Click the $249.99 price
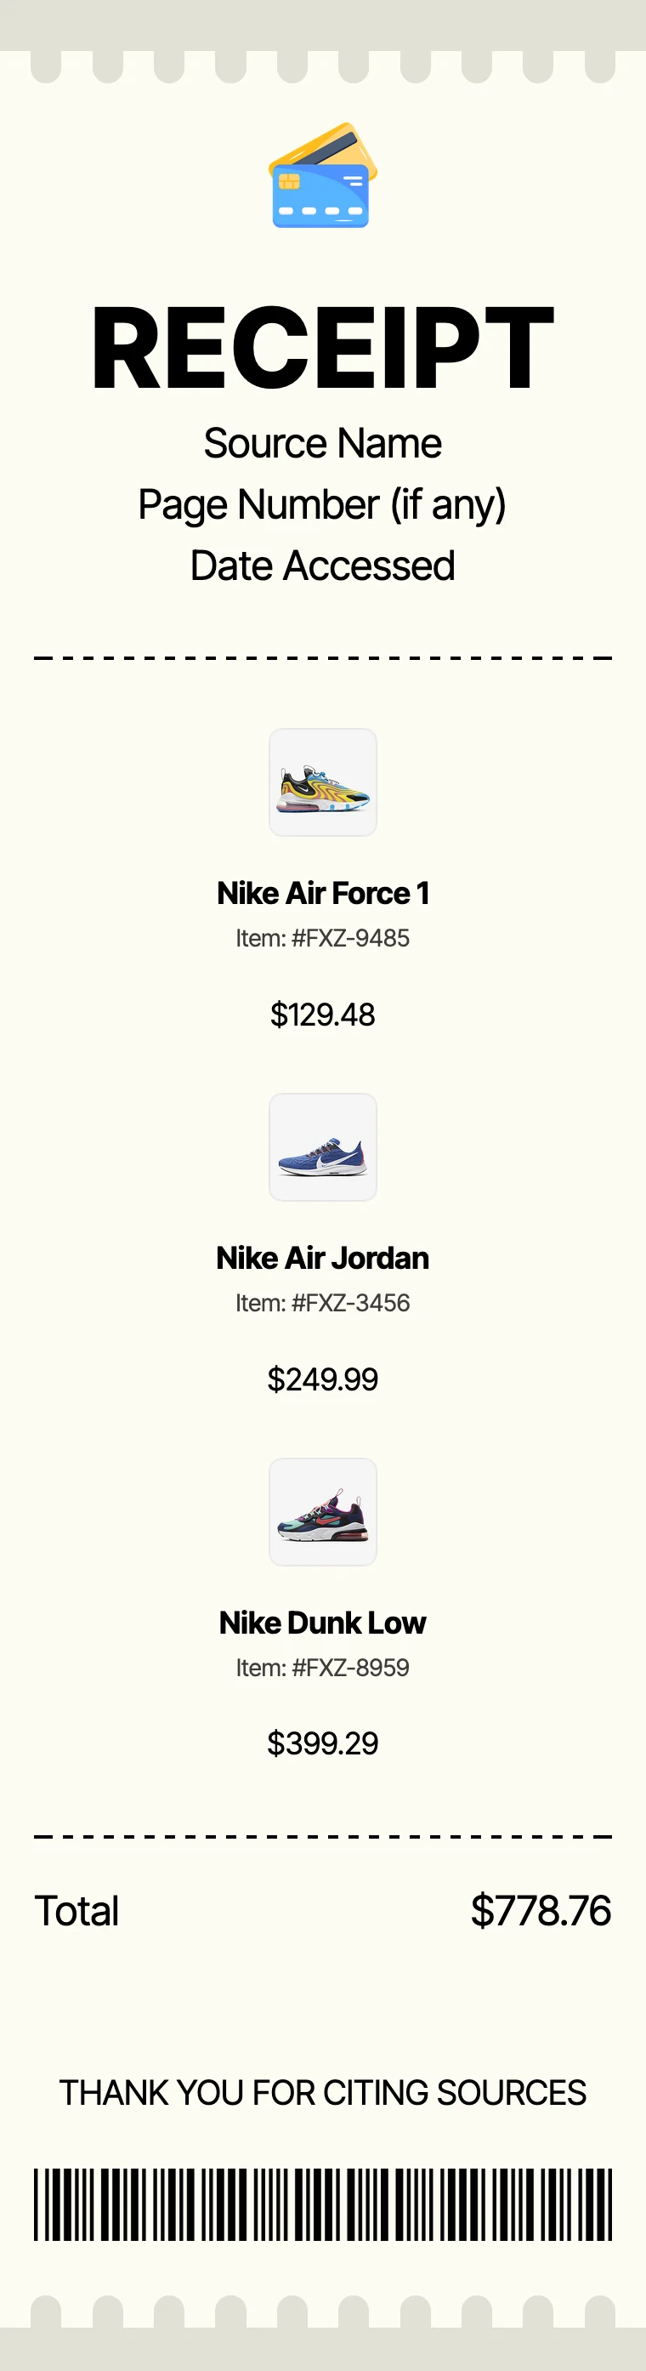 pos(323,1379)
